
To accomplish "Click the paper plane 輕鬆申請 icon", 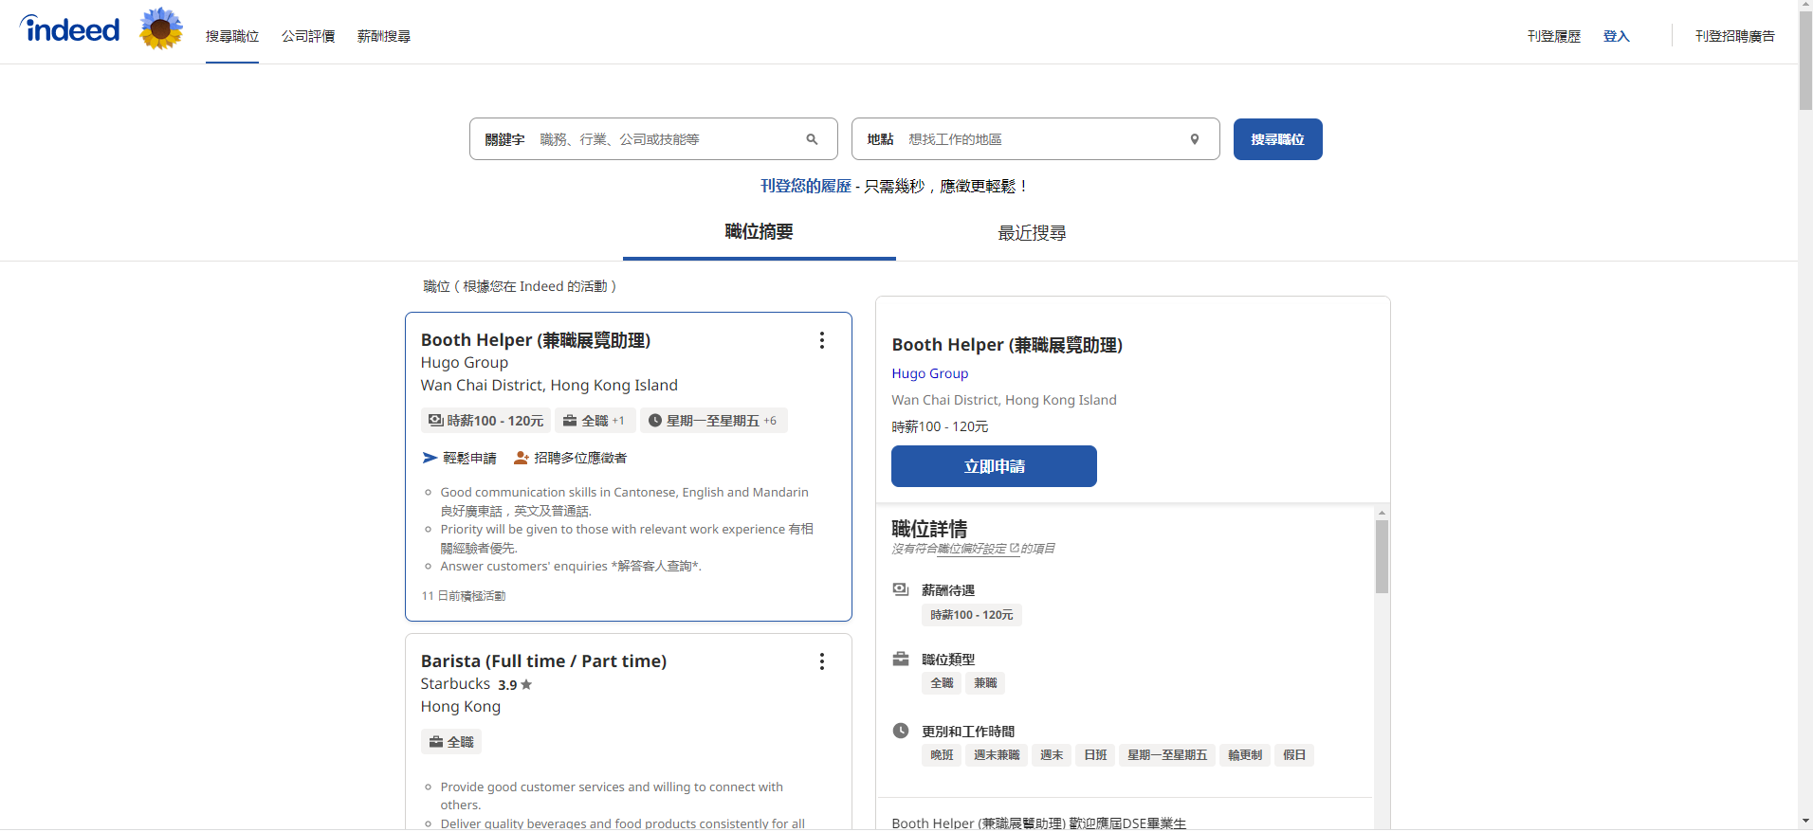I will pyautogui.click(x=430, y=458).
